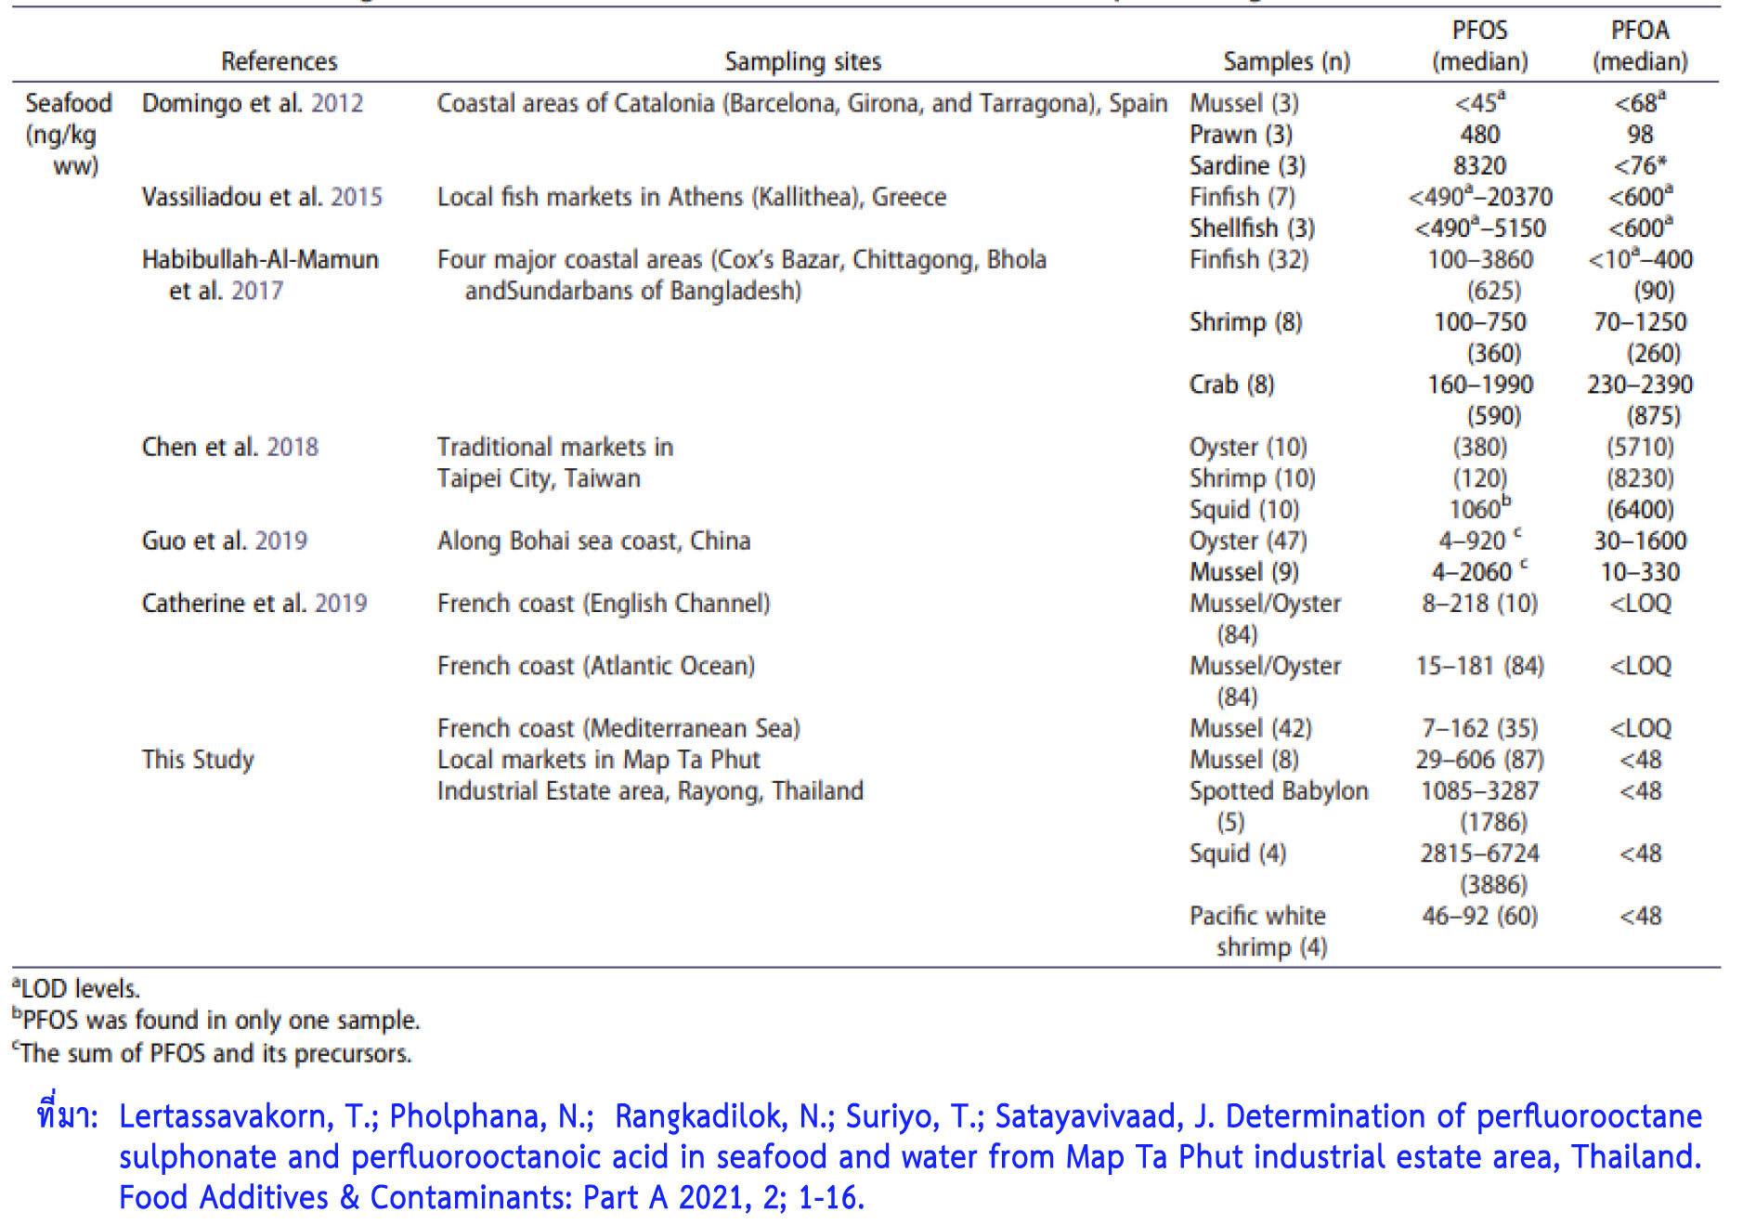The image size is (1756, 1225).
Task: Open the Catherine et al. 2019 citation link
Action: pyautogui.click(x=341, y=603)
